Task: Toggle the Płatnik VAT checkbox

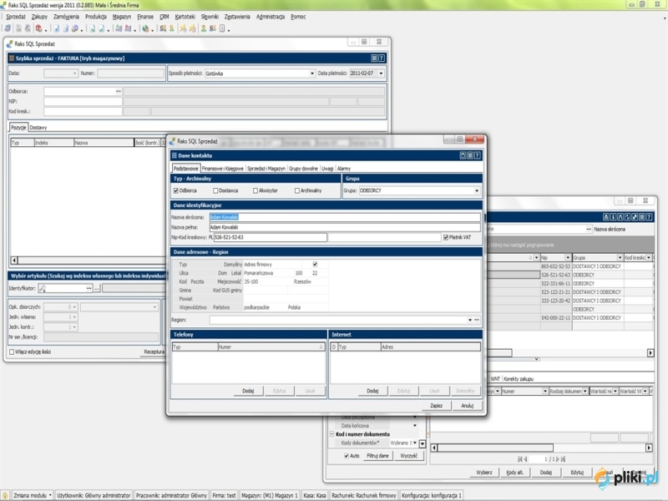Action: pyautogui.click(x=446, y=238)
